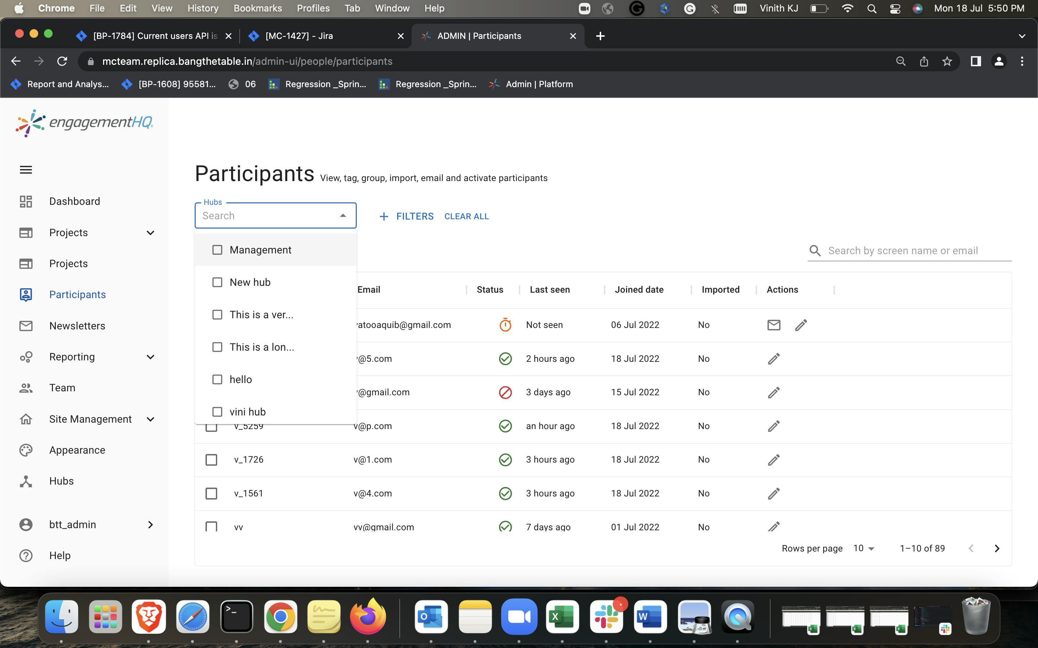This screenshot has width=1038, height=648.
Task: Check the Management hub option
Action: click(x=217, y=250)
